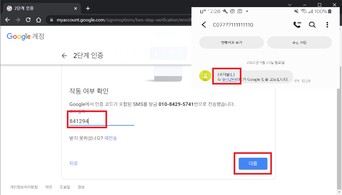Click the 재전송 resend link
Image resolution: width=342 pixels, height=195 pixels.
(111, 138)
